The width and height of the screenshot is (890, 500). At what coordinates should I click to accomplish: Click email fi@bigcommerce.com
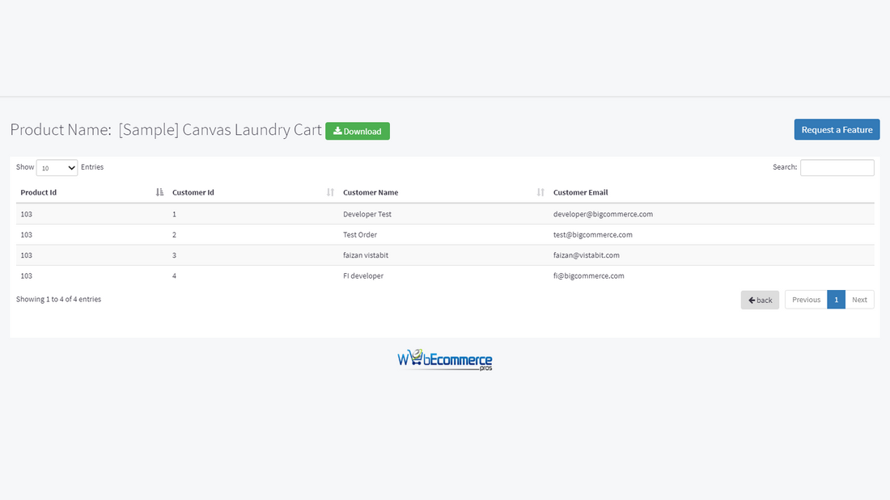588,276
